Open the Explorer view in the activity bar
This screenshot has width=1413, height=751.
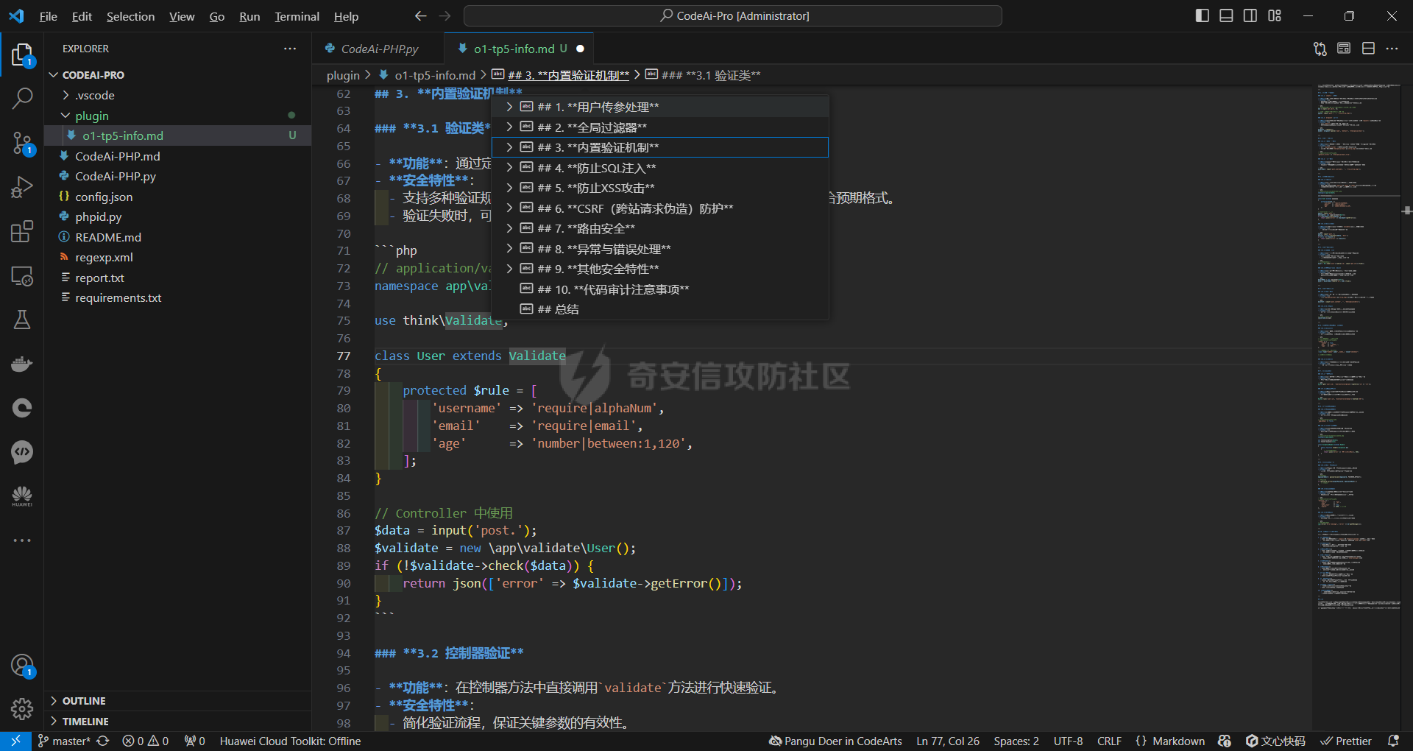(22, 55)
